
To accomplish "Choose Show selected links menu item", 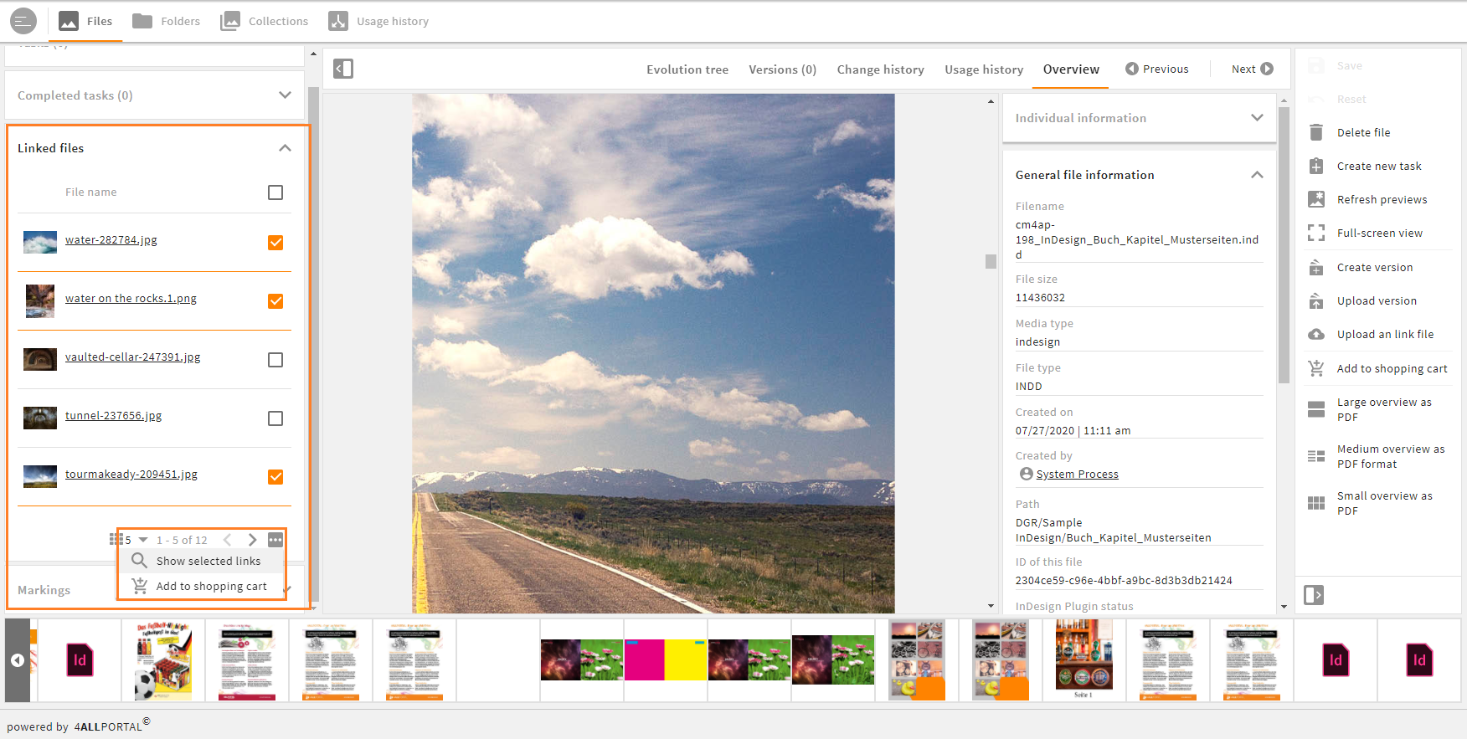I will tap(202, 561).
